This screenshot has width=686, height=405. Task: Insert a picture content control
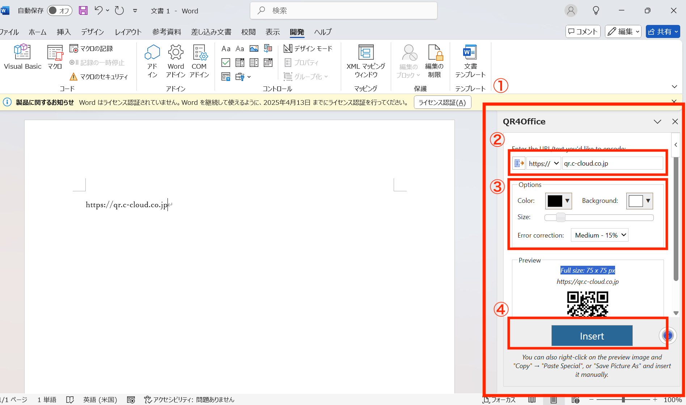pyautogui.click(x=254, y=48)
